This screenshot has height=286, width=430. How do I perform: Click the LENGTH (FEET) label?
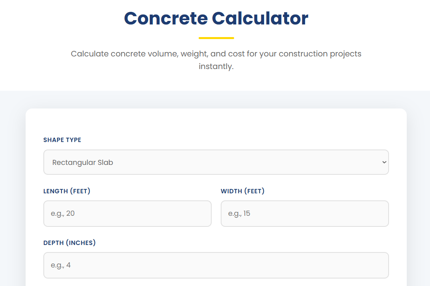pyautogui.click(x=67, y=191)
